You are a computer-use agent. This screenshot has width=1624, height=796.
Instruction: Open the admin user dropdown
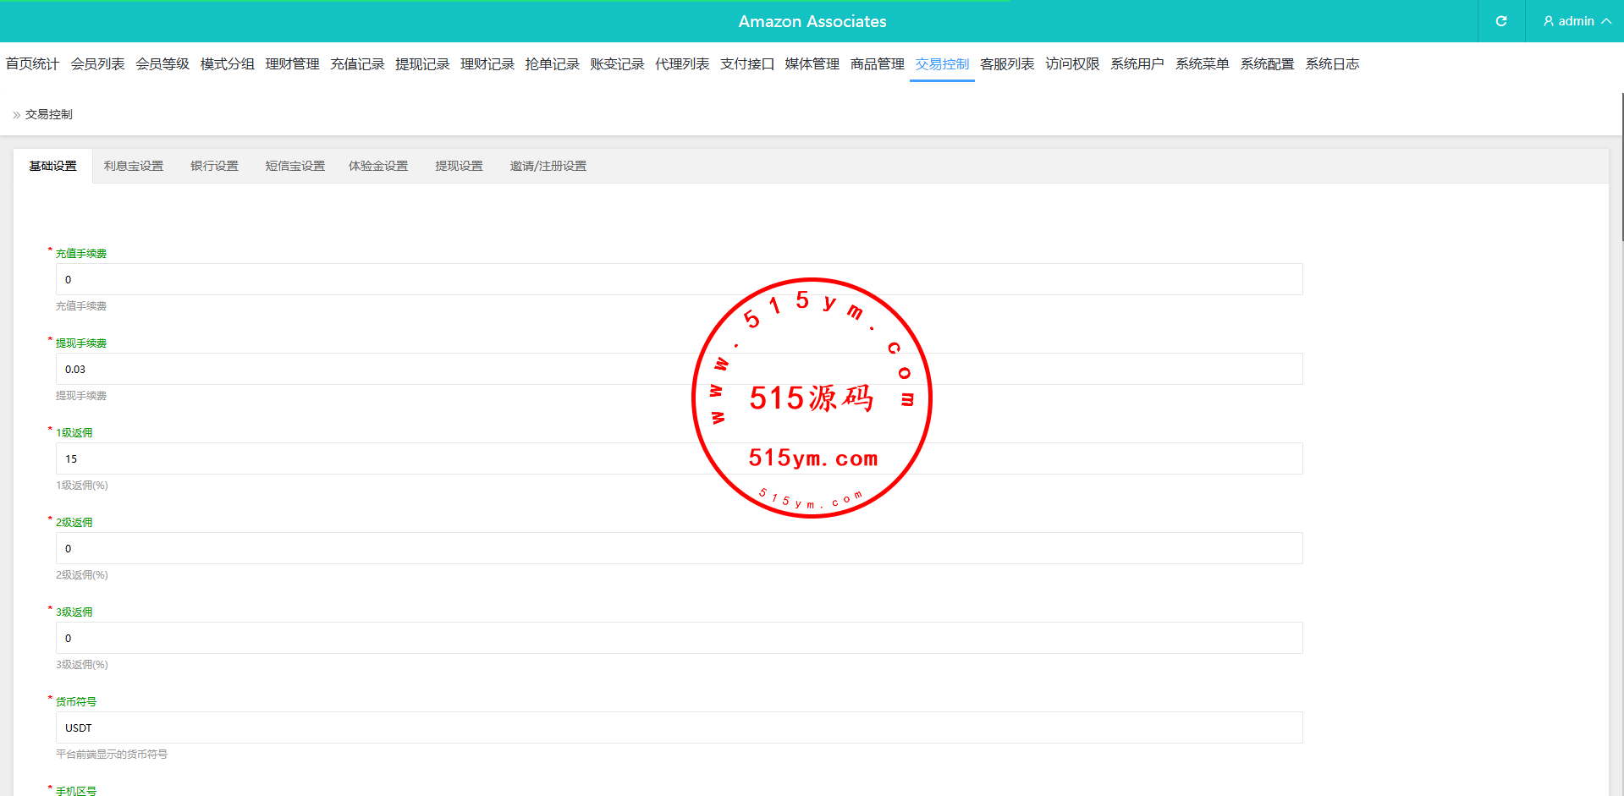[1577, 21]
